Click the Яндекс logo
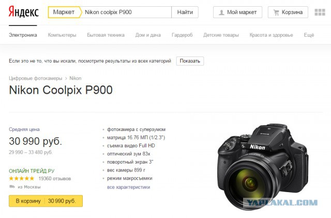331x218 pixels. point(23,12)
